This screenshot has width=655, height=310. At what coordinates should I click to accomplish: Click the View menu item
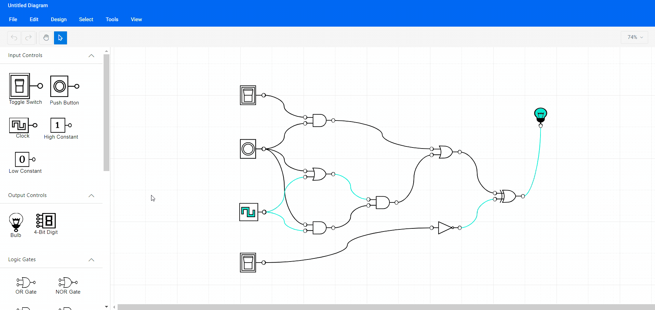click(x=136, y=19)
